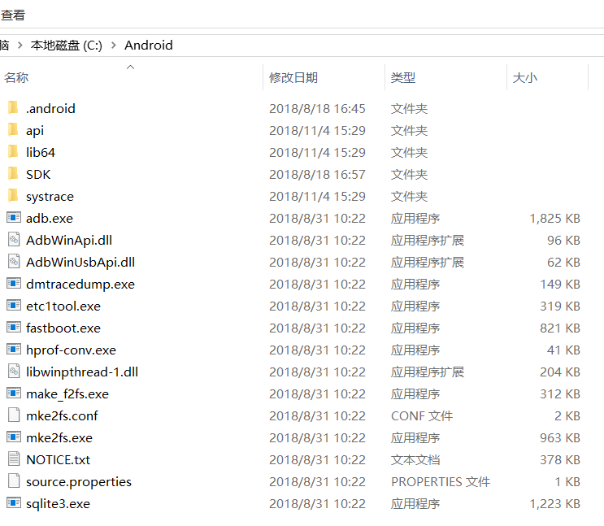Click the NOTICE.txt file name

point(58,460)
